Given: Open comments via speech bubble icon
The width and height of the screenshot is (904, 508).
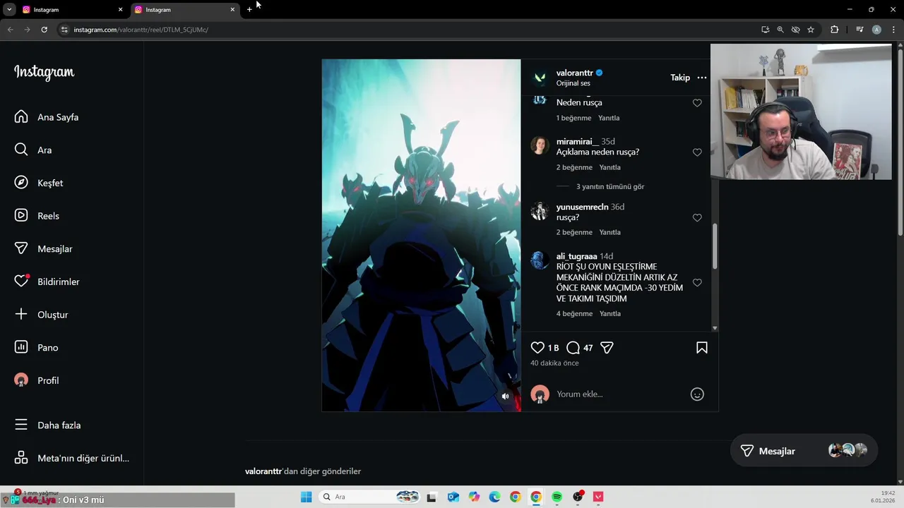Looking at the screenshot, I should 573,348.
